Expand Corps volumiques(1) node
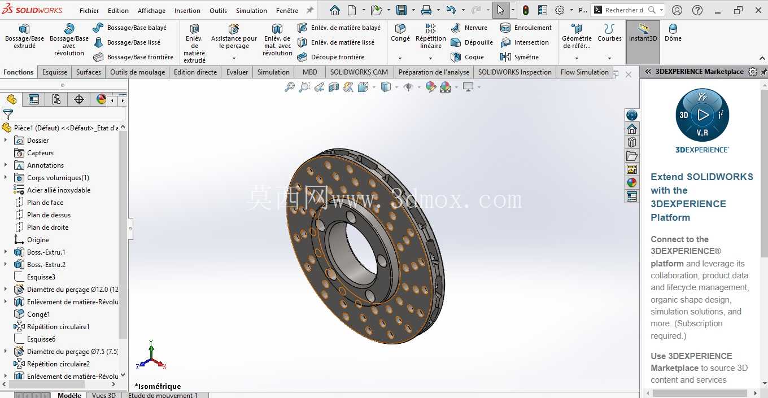768x398 pixels. pos(6,178)
